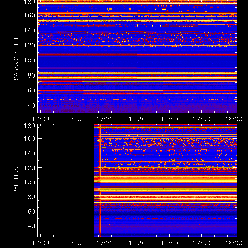Select the 120 tick label on Sagamore Hill axis
248x248 pixels.
coord(29,45)
